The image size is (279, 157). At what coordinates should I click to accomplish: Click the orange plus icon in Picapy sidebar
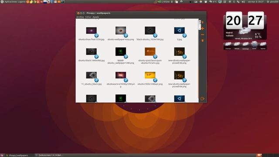click(202, 28)
